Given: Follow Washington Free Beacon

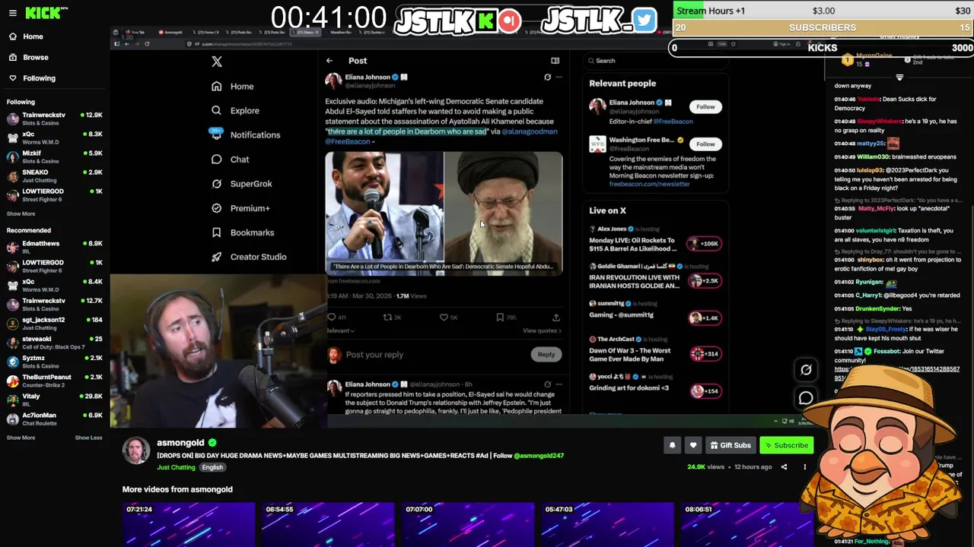Looking at the screenshot, I should click(705, 144).
